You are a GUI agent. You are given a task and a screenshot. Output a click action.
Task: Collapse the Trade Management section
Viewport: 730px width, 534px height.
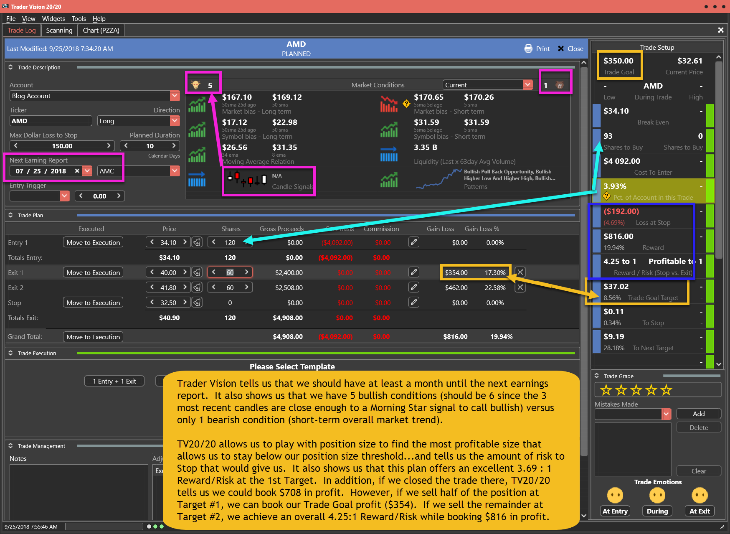10,445
